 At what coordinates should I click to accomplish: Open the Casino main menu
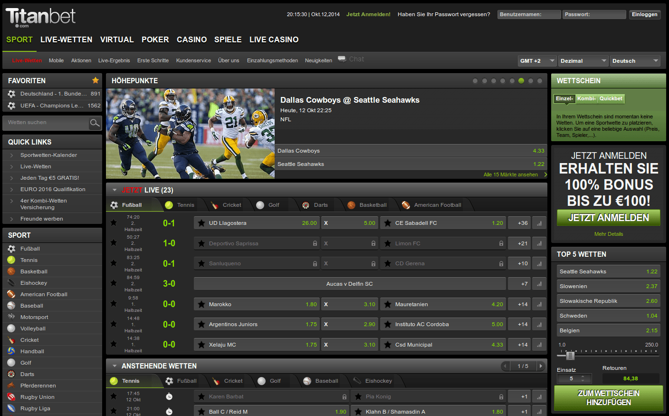point(192,40)
